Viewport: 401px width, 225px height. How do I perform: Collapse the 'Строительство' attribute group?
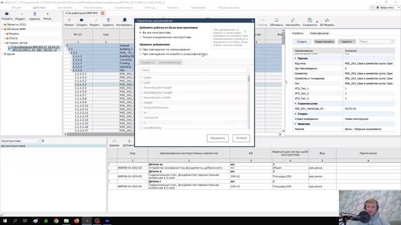pyautogui.click(x=296, y=104)
